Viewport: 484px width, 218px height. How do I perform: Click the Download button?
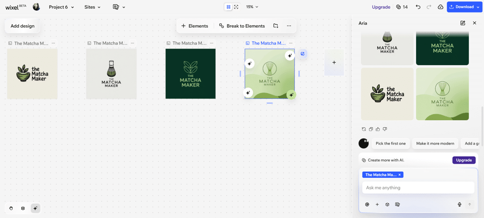click(464, 7)
